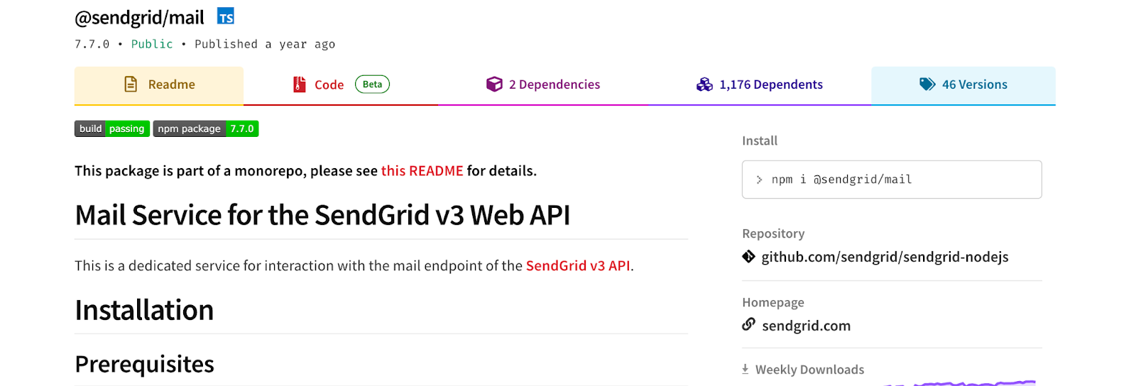Click the Readme document icon
The image size is (1136, 386).
pos(131,84)
